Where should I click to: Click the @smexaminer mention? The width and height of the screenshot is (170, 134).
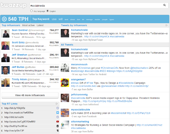(x=109, y=86)
